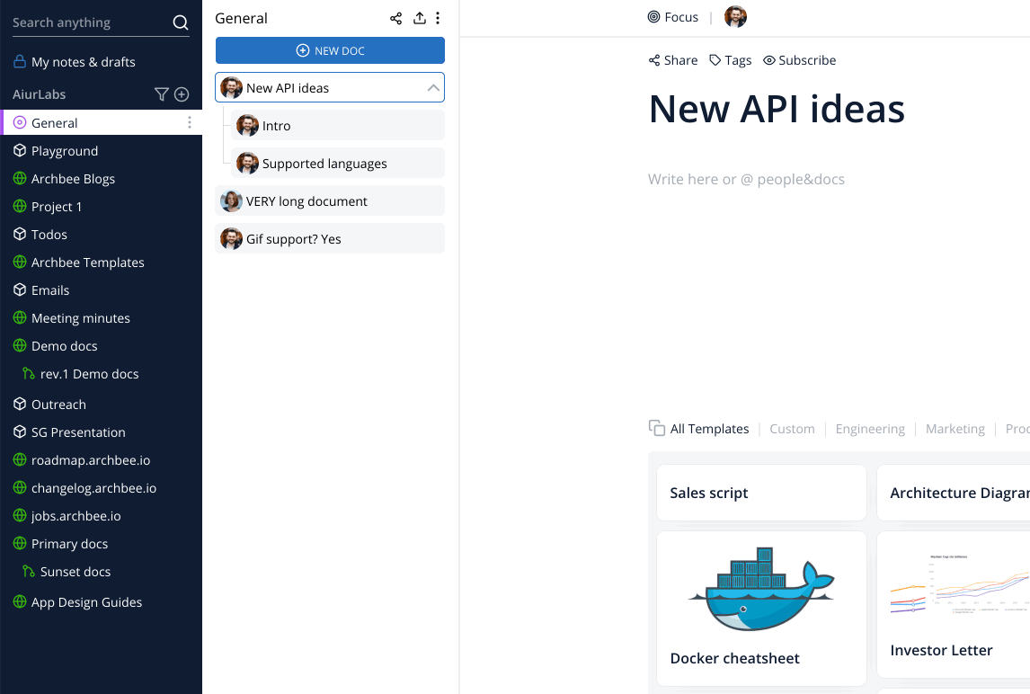
Task: Click the search magnifier icon
Action: coord(180,22)
